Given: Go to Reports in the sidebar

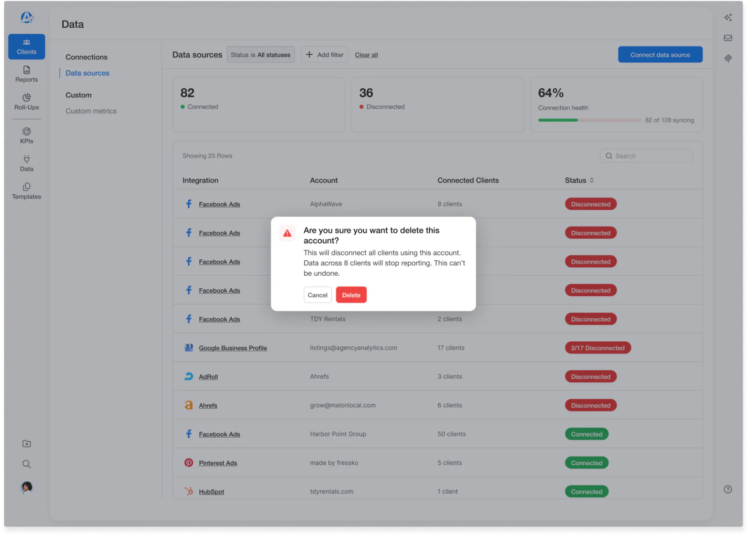Looking at the screenshot, I should pyautogui.click(x=27, y=74).
